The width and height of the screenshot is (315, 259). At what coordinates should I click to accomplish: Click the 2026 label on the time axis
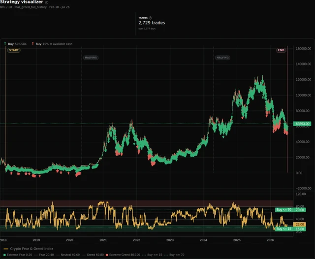pyautogui.click(x=270, y=240)
